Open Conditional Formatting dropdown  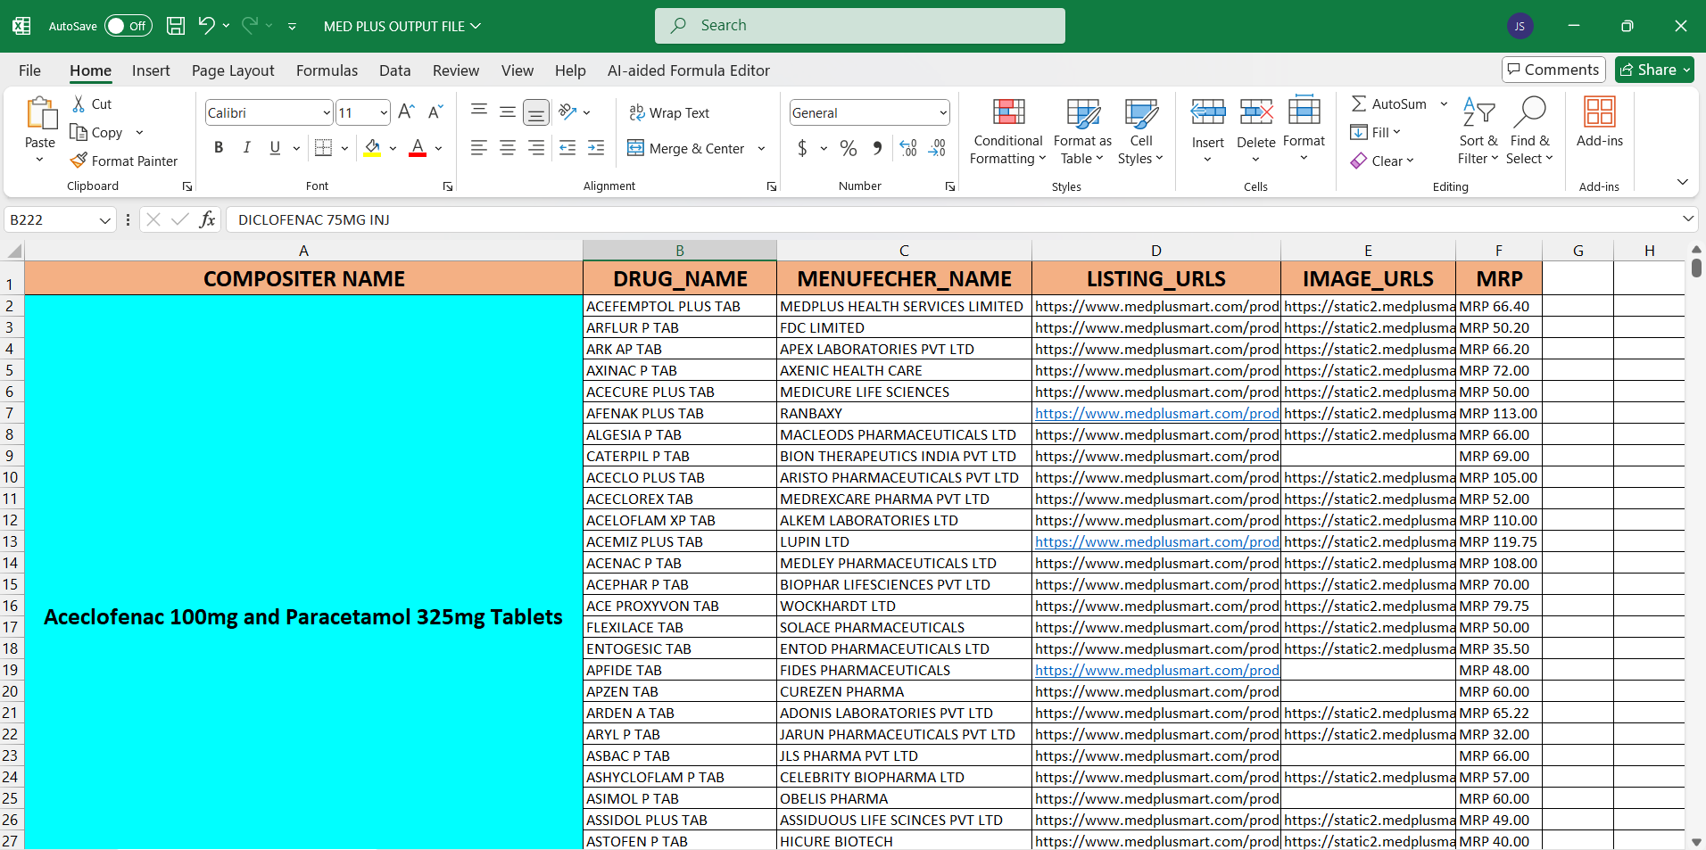[x=1007, y=132]
